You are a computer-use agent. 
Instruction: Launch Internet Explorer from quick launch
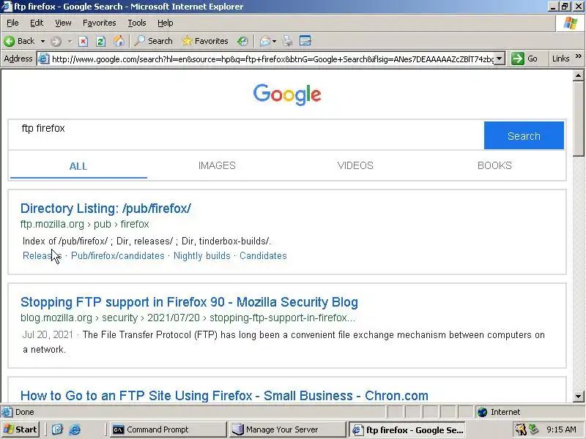point(75,429)
